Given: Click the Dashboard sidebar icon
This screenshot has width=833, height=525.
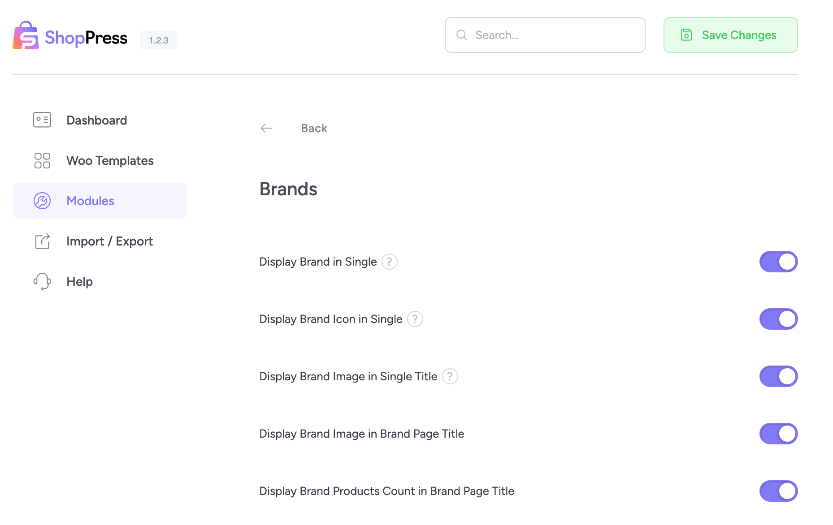Looking at the screenshot, I should click(x=42, y=120).
